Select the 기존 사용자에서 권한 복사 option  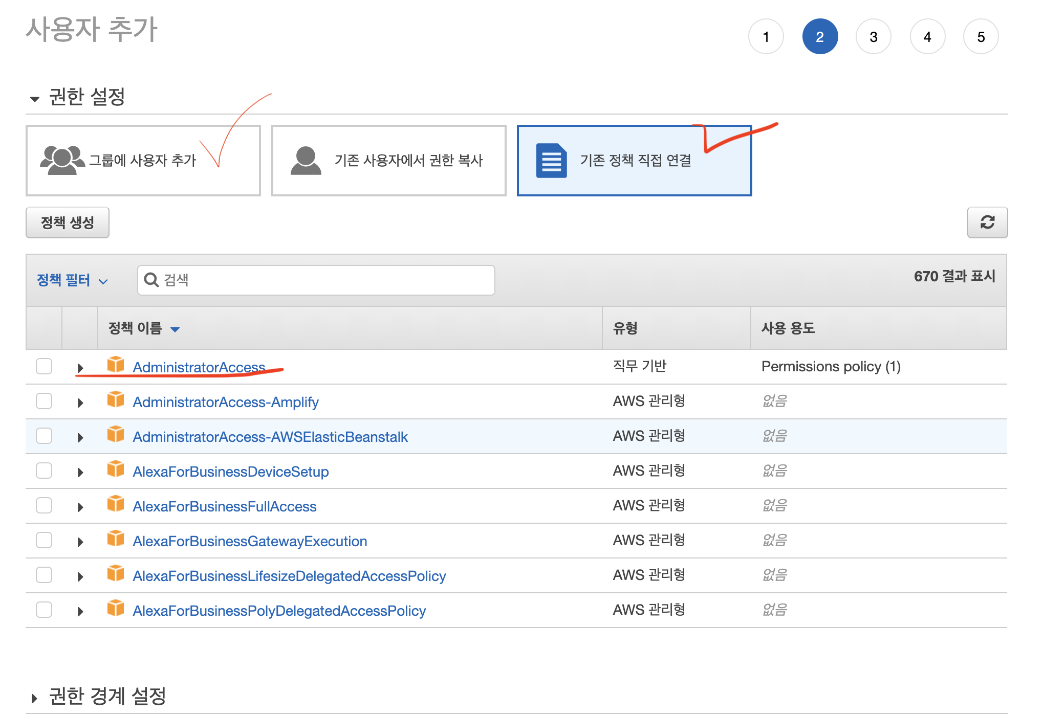(x=388, y=160)
